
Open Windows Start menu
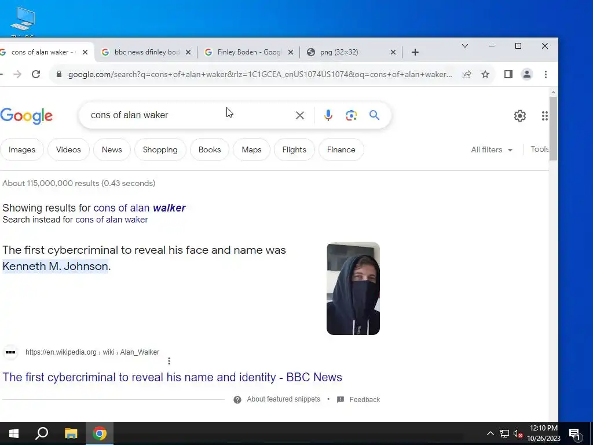[x=14, y=433]
